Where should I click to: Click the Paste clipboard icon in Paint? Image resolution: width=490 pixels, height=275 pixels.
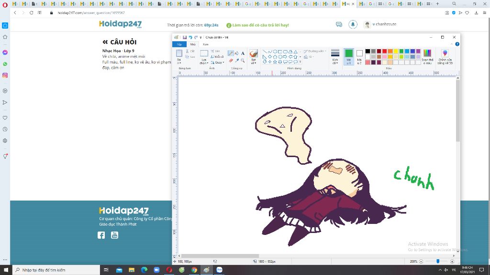[179, 53]
